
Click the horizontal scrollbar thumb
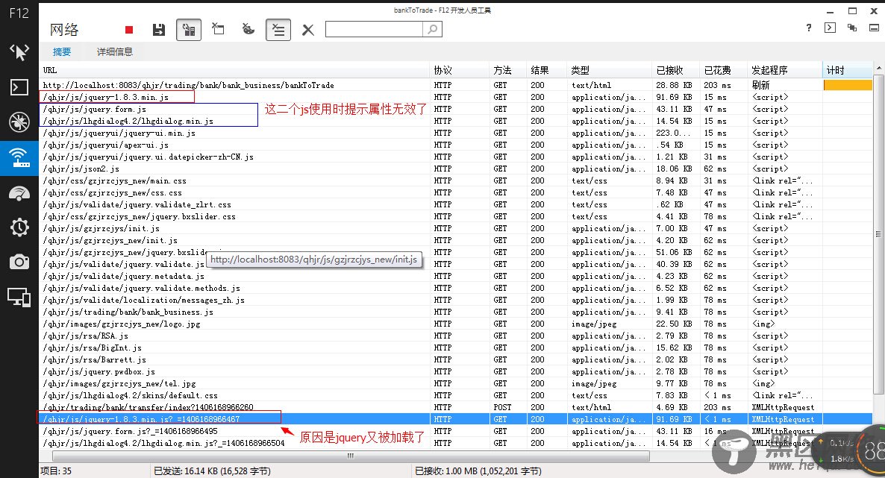pos(351,456)
